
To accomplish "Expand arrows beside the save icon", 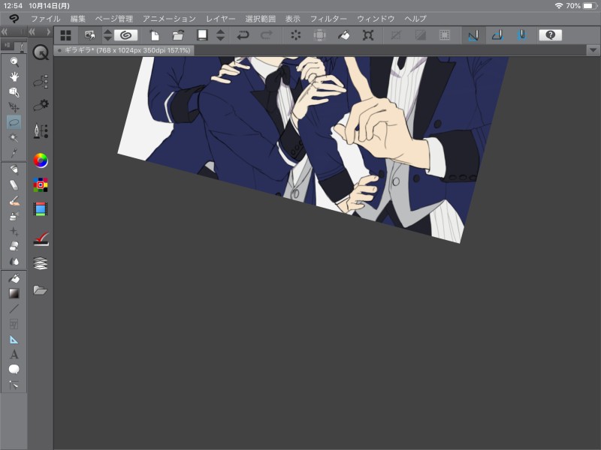I will [x=220, y=35].
